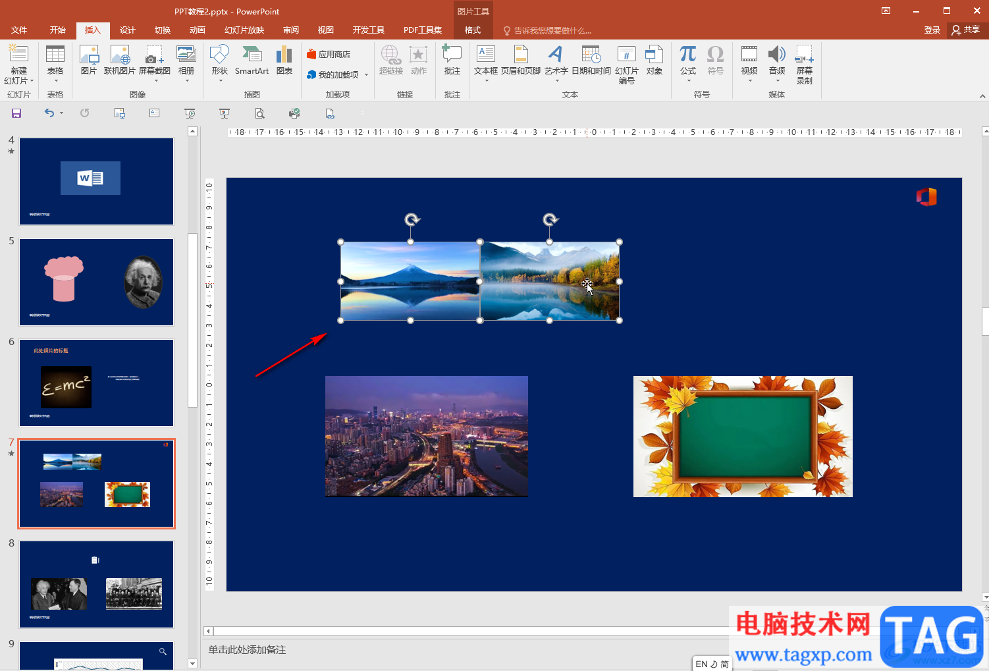
Task: Open Ribbon Display Options button
Action: click(x=886, y=11)
